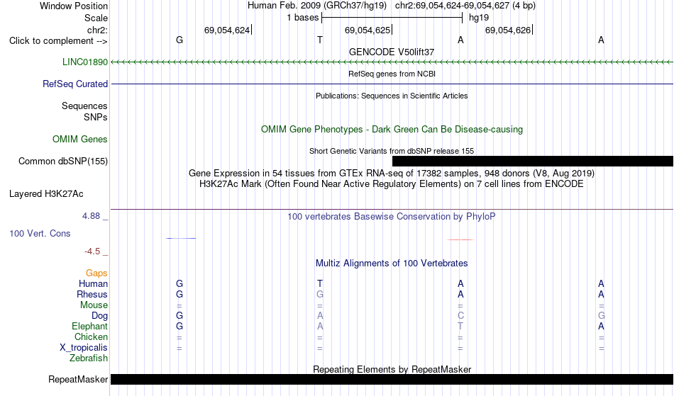Screen dimensions: 674x396
Task: Click the GENCODE V50lift37 track title
Action: (x=392, y=52)
